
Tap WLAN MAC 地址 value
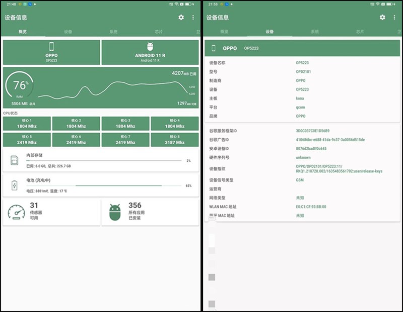coord(311,206)
